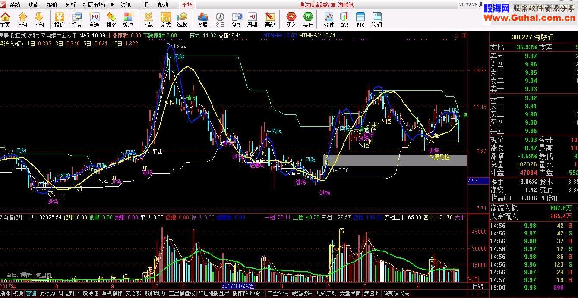Click the red 买入 buy icon
The height and width of the screenshot is (298, 578).
coord(291,20)
